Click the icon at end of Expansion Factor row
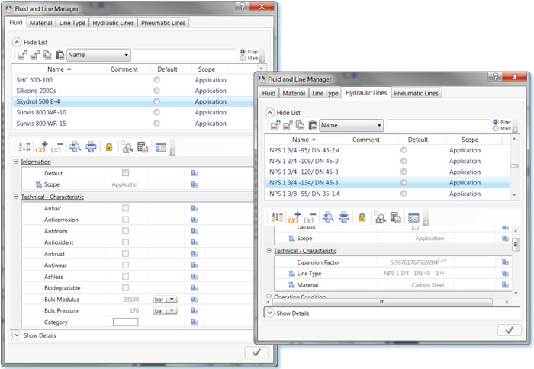 click(x=505, y=262)
